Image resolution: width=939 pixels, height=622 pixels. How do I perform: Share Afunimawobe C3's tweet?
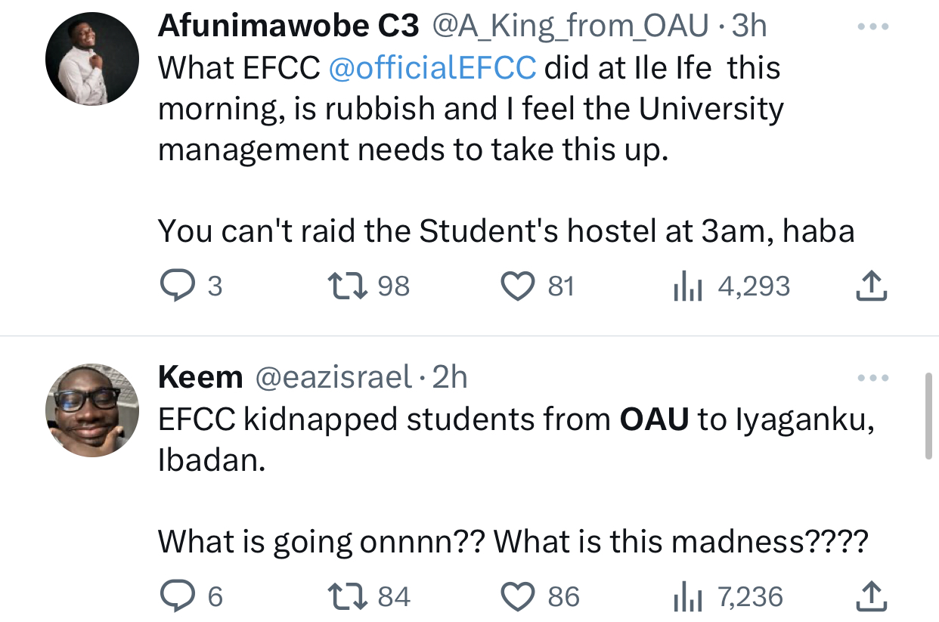click(x=871, y=286)
